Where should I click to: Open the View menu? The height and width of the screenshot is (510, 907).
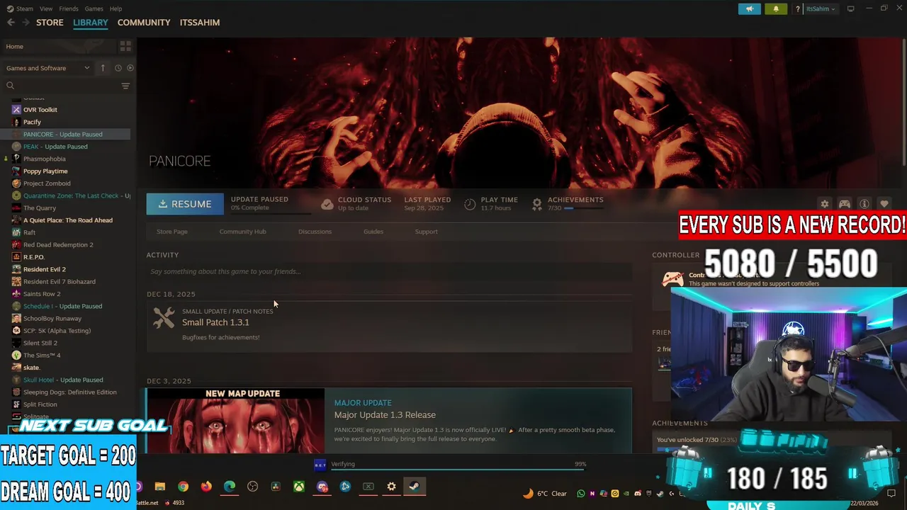pyautogui.click(x=46, y=8)
